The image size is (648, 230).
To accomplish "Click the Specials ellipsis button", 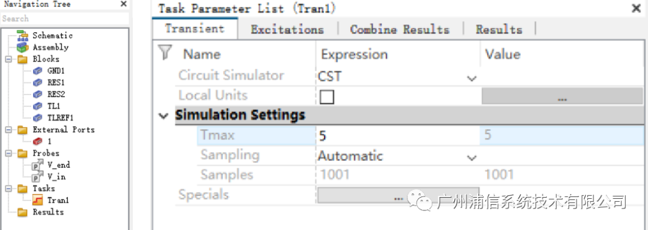I will 398,195.
